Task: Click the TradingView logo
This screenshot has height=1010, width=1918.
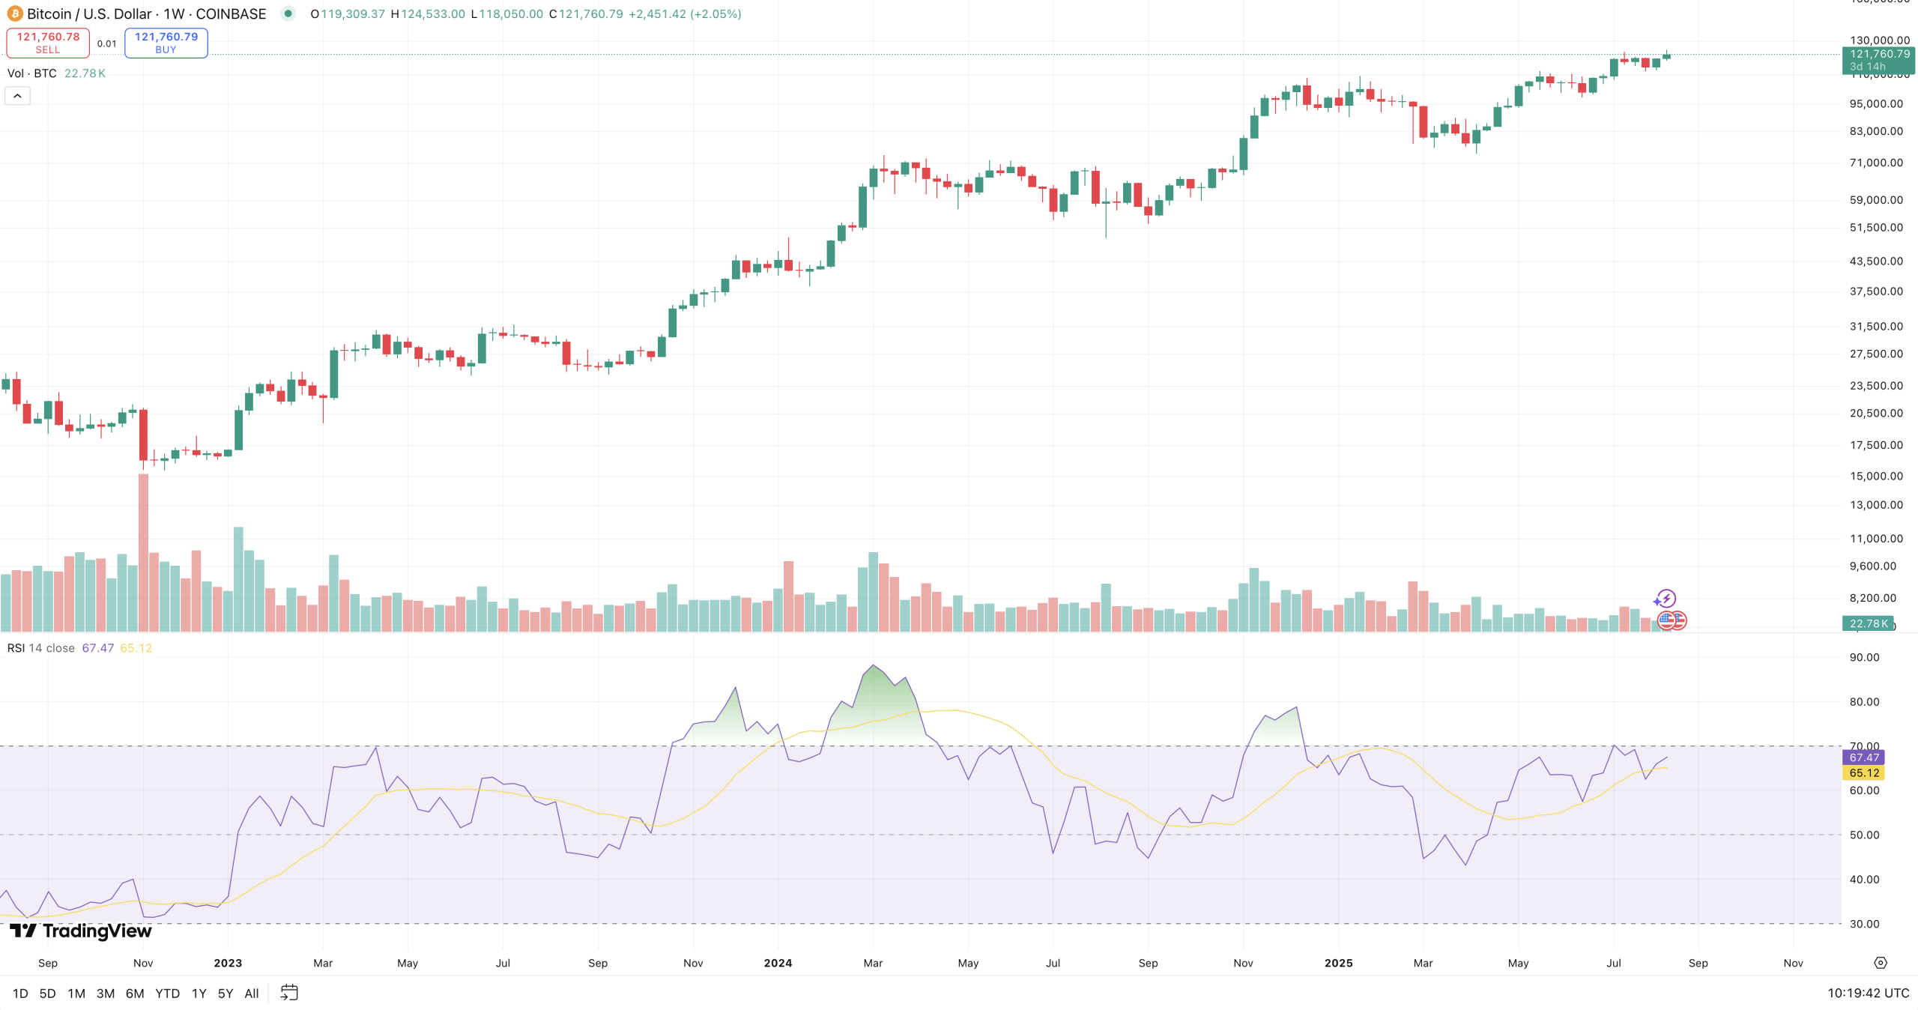Action: pos(81,931)
